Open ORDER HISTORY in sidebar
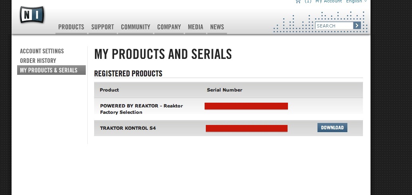This screenshot has height=195, width=412. click(x=38, y=61)
